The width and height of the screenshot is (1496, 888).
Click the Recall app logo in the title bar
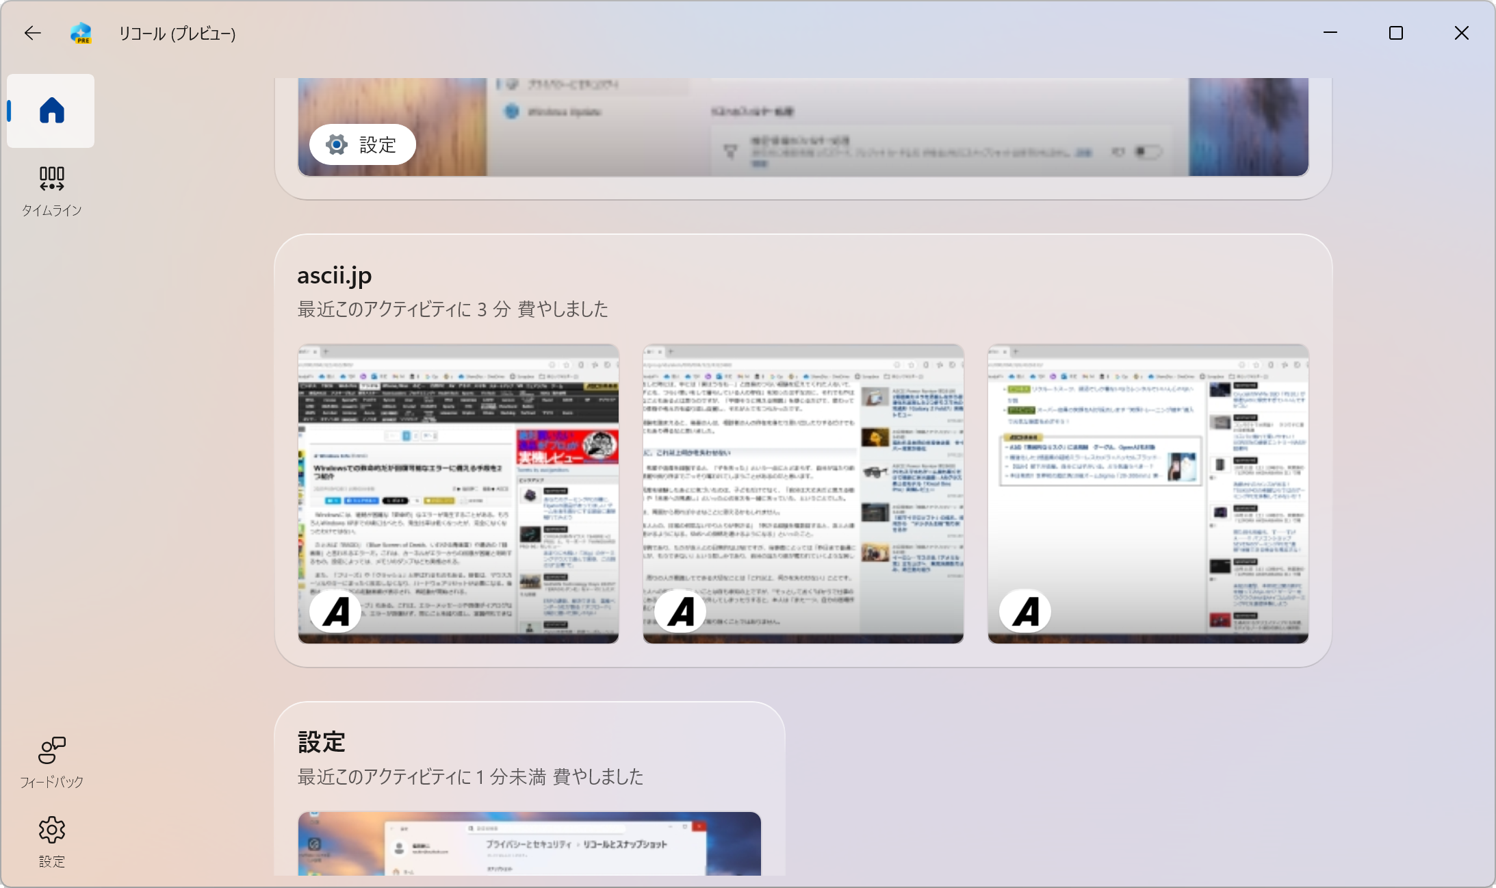[x=81, y=33]
